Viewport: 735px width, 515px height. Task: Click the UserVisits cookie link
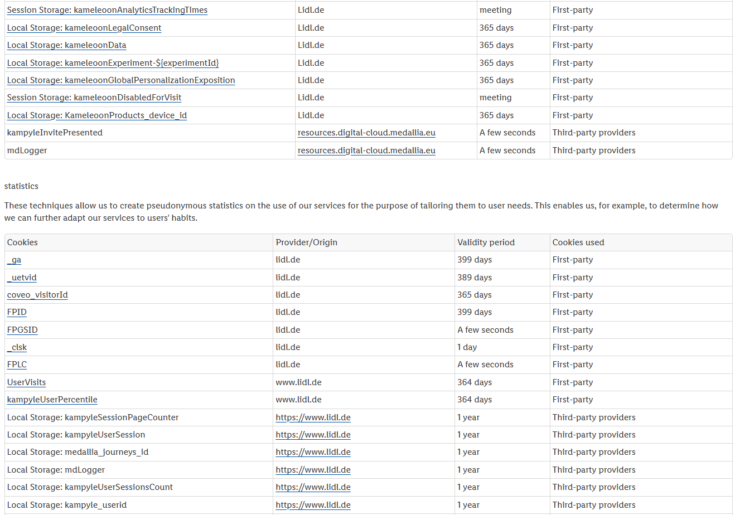[26, 382]
